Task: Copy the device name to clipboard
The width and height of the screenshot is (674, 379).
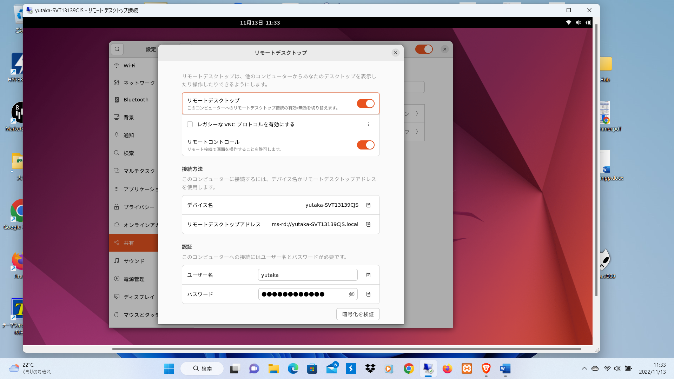Action: click(368, 205)
